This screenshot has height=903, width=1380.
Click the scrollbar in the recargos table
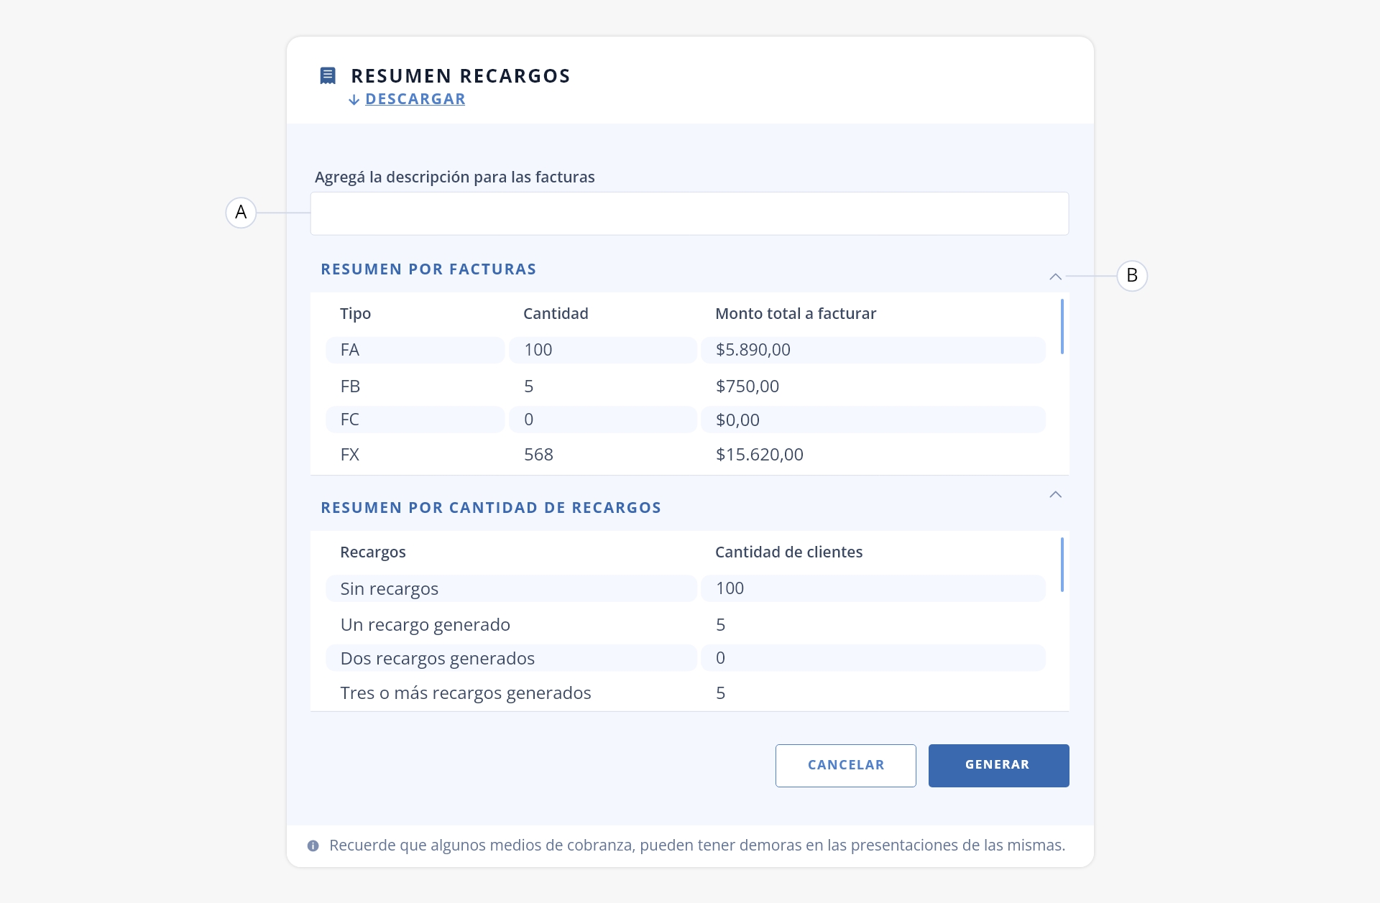tap(1062, 565)
